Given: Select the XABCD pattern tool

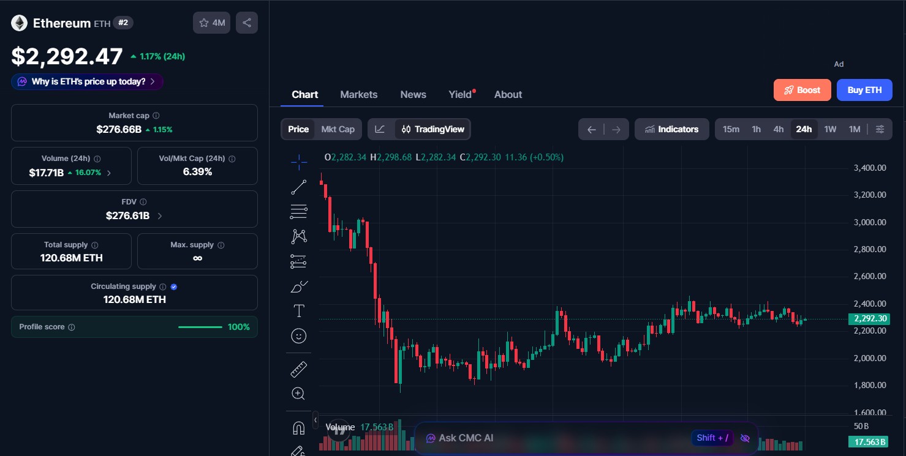Looking at the screenshot, I should [299, 236].
